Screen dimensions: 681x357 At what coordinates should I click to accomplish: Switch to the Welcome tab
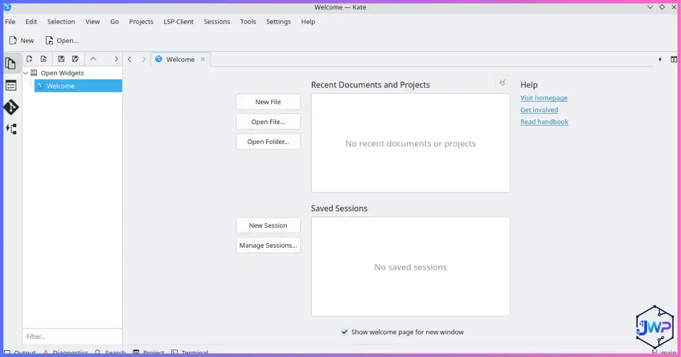180,59
